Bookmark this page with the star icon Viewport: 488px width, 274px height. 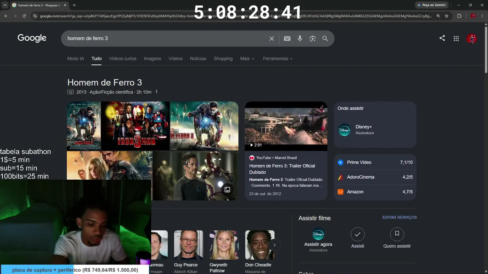(x=446, y=16)
